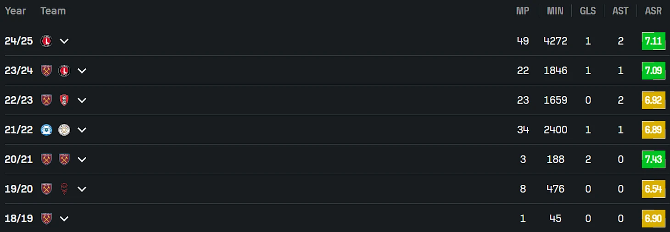Click the Peterborough blue badge in the 21/22 row
Viewport: 670px width, 232px height.
pyautogui.click(x=46, y=130)
